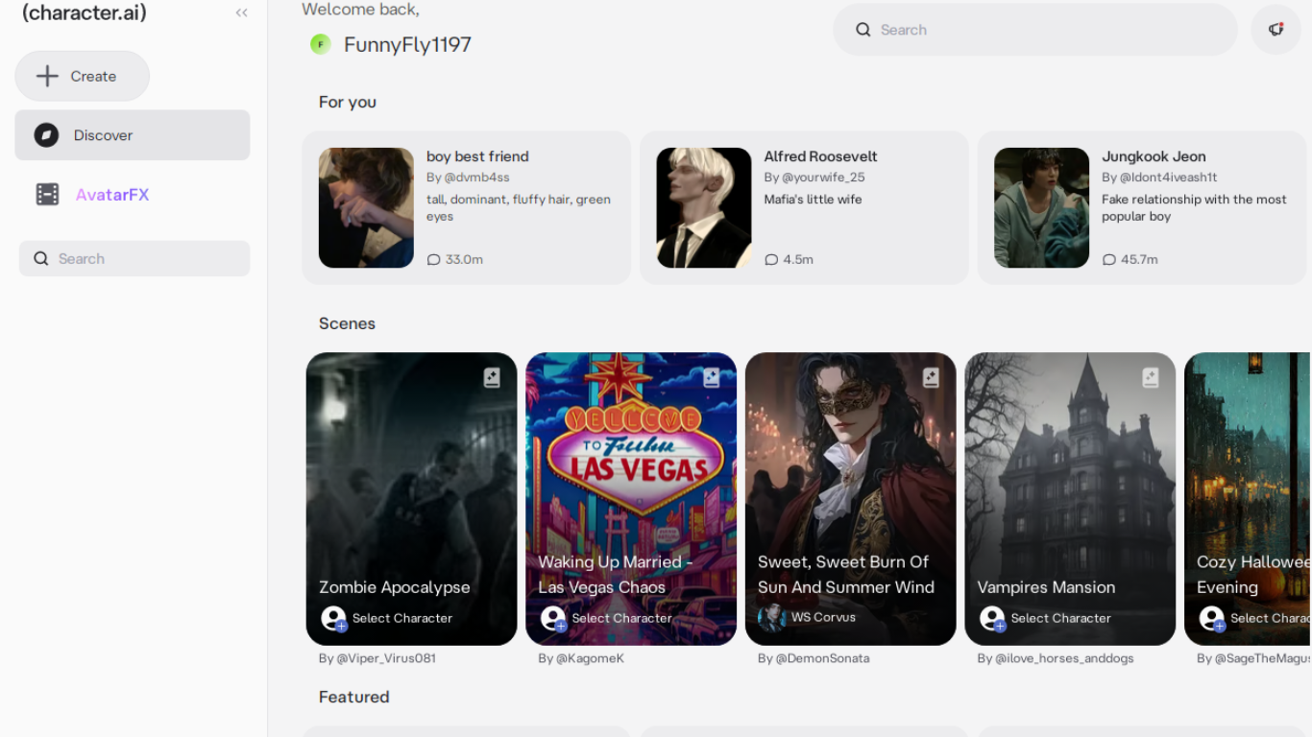Viewport: 1312px width, 737px height.
Task: Click the character.ai logo
Action: coord(85,13)
